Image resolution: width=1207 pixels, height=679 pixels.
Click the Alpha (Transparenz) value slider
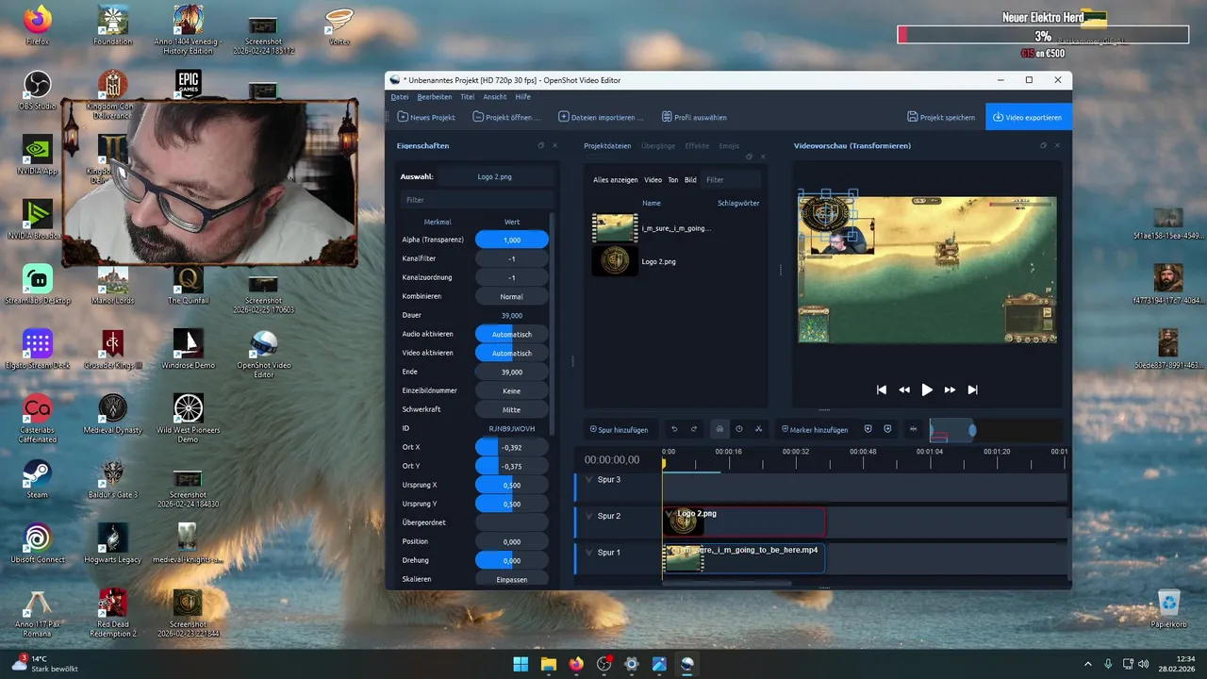tap(512, 240)
